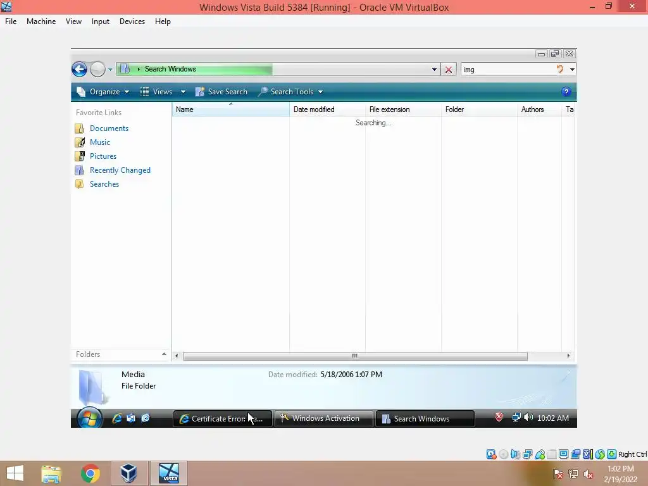Click the horizontal scrollbar right arrow
648x486 pixels.
pyautogui.click(x=568, y=356)
